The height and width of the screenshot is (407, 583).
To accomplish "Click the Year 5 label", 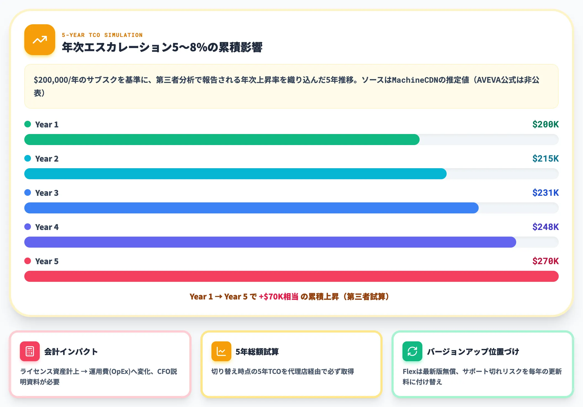I will (x=47, y=261).
